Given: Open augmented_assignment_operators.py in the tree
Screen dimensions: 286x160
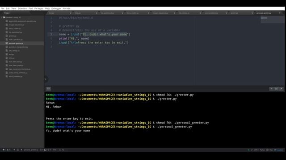Looking at the screenshot, I should (22, 21).
